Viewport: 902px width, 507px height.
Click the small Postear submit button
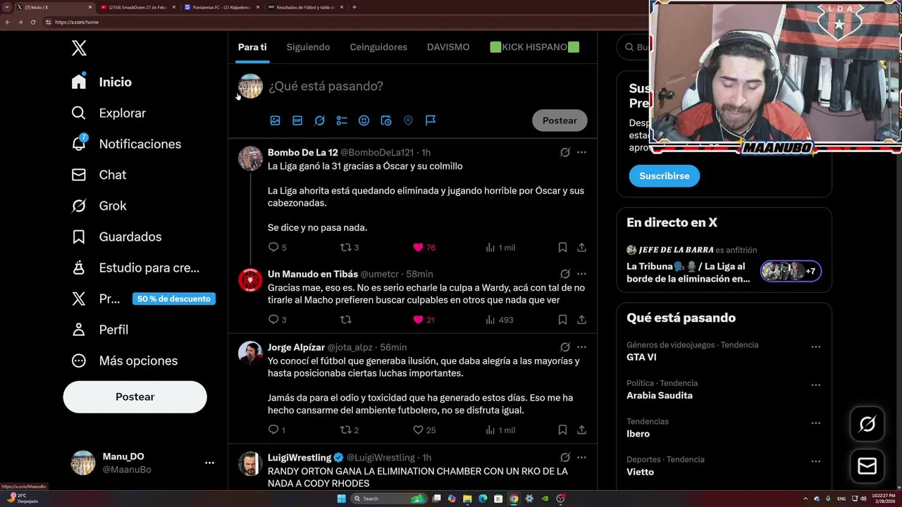pos(560,120)
